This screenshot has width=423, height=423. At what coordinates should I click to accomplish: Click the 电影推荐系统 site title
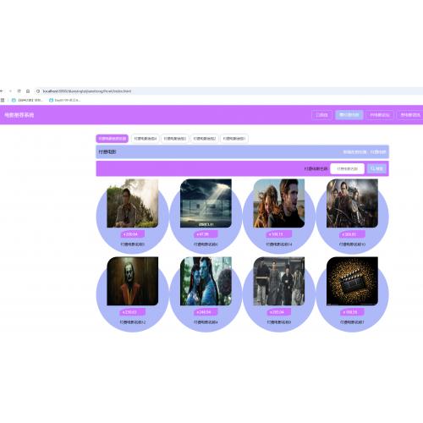coord(19,115)
